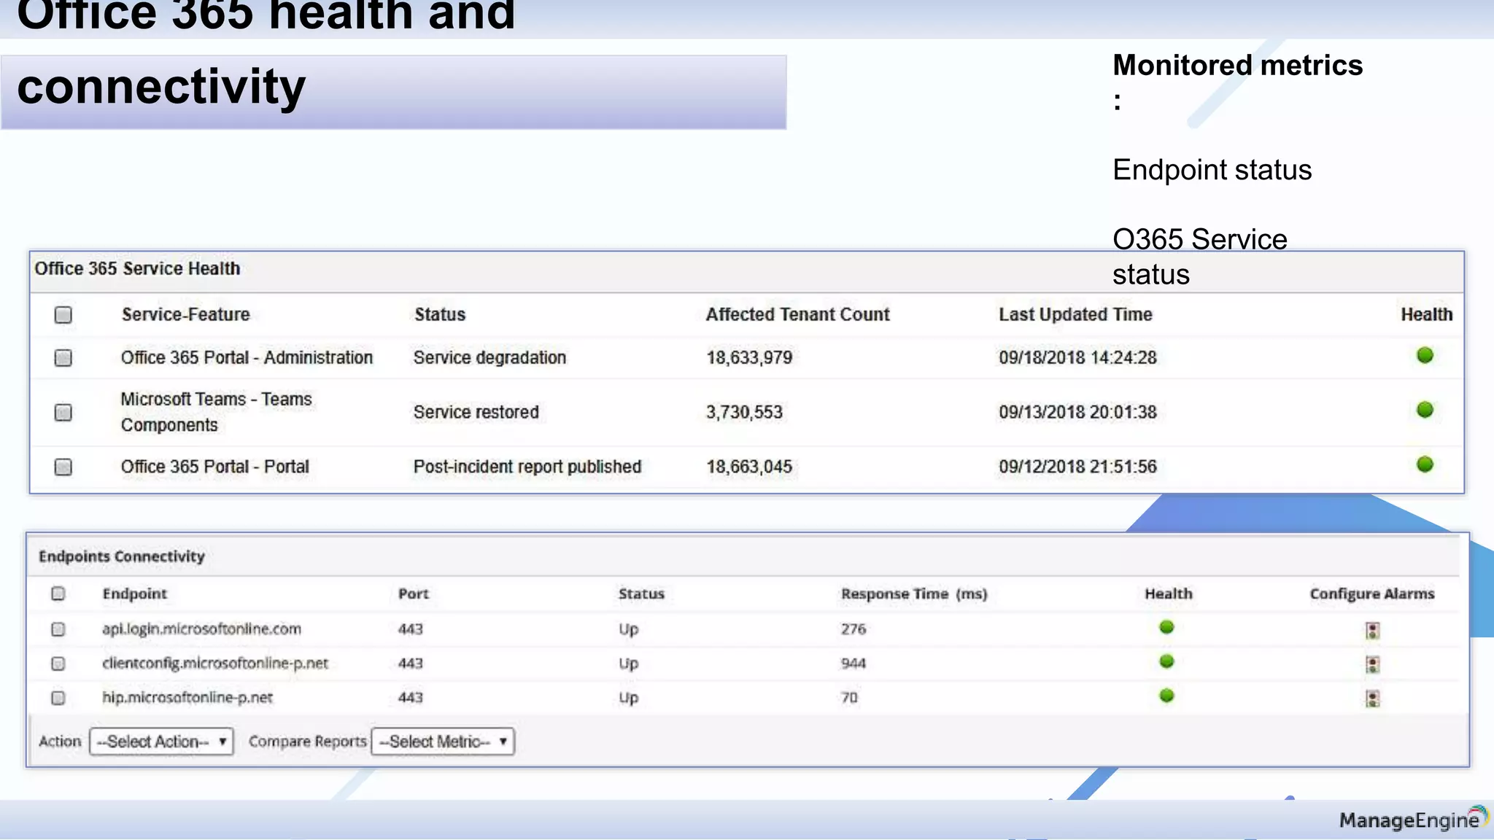
Task: Click the 'Compare Reports' label
Action: (307, 742)
